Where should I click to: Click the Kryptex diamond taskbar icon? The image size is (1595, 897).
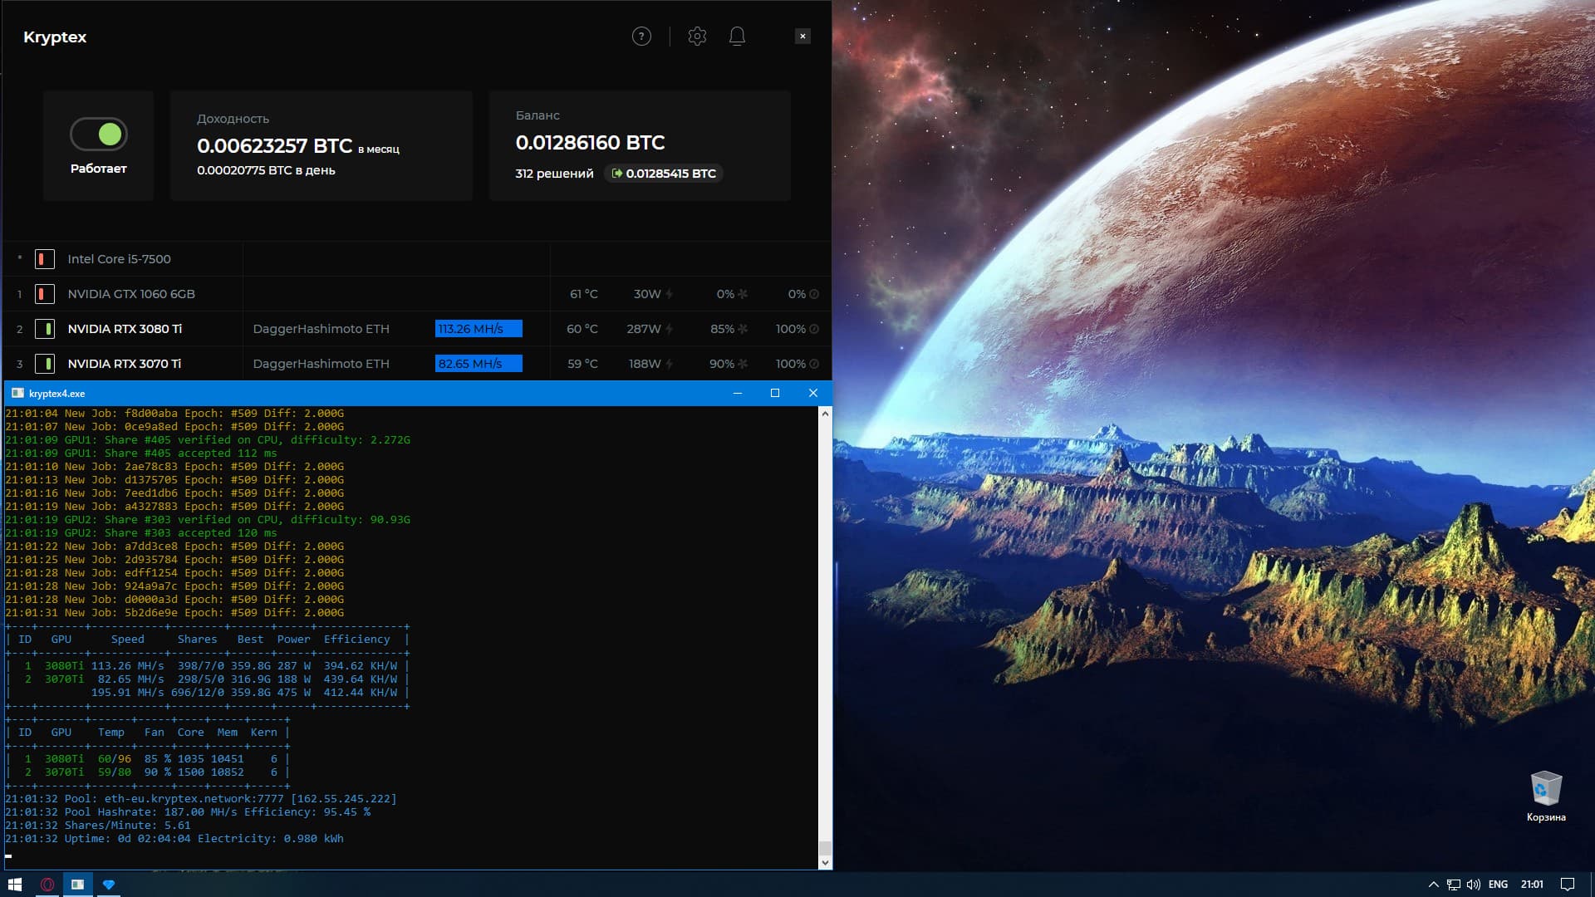pyautogui.click(x=108, y=885)
